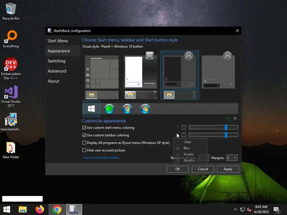Open the Windows Start button on taskbar
The image size is (287, 215).
point(7,209)
